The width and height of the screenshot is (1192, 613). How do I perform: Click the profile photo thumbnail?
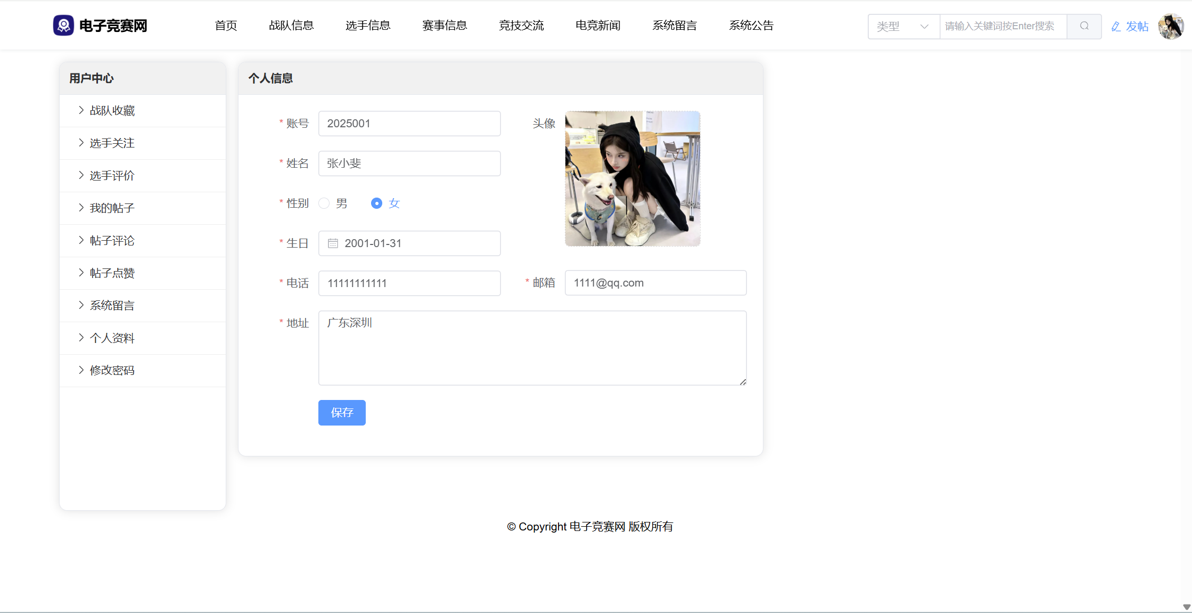coord(632,178)
